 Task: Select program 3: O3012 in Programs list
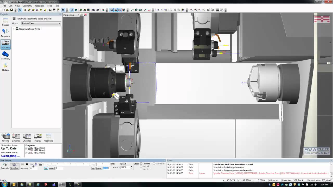[35, 153]
